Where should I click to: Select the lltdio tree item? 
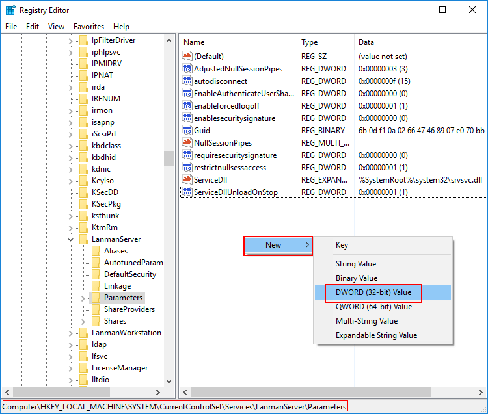point(100,380)
